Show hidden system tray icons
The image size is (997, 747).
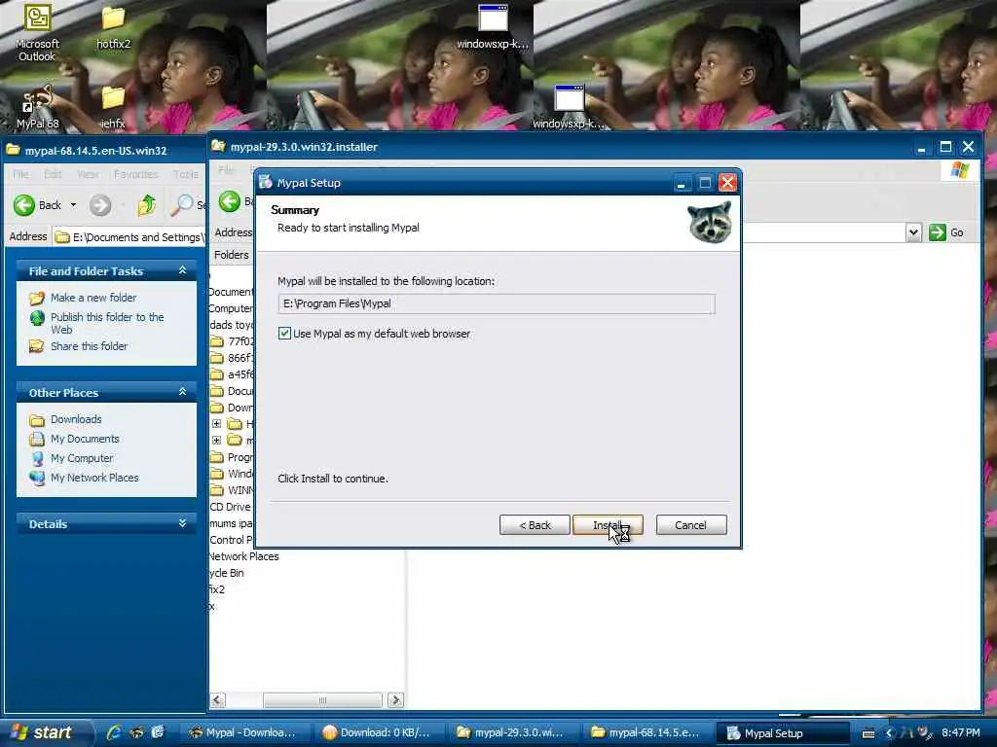889,733
